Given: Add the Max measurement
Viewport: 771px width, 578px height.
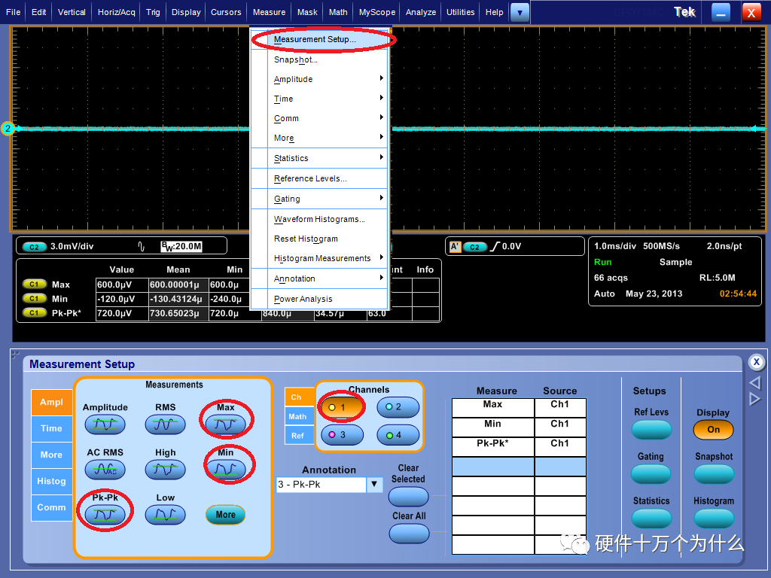Looking at the screenshot, I should pos(225,425).
